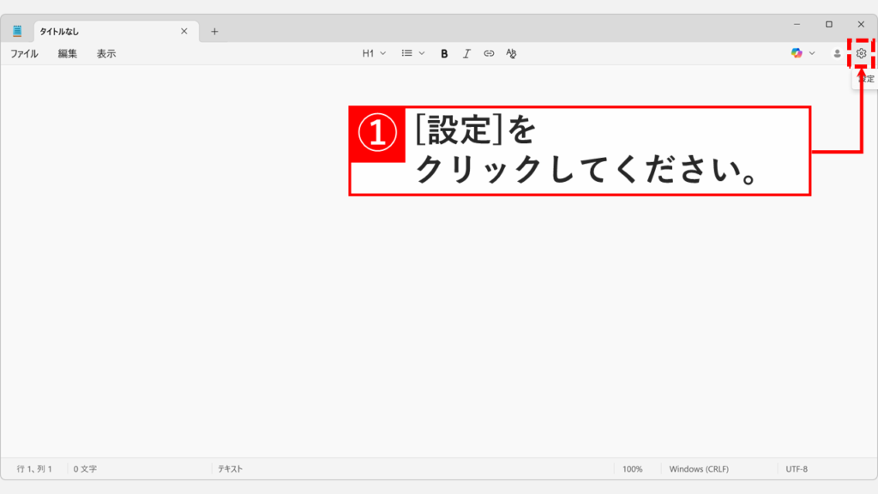Screen dimensions: 878x494
Task: Insert a hyperlink
Action: 488,53
